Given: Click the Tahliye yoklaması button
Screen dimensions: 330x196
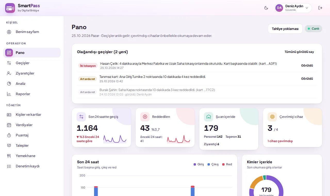Looking at the screenshot, I should pyautogui.click(x=285, y=29).
